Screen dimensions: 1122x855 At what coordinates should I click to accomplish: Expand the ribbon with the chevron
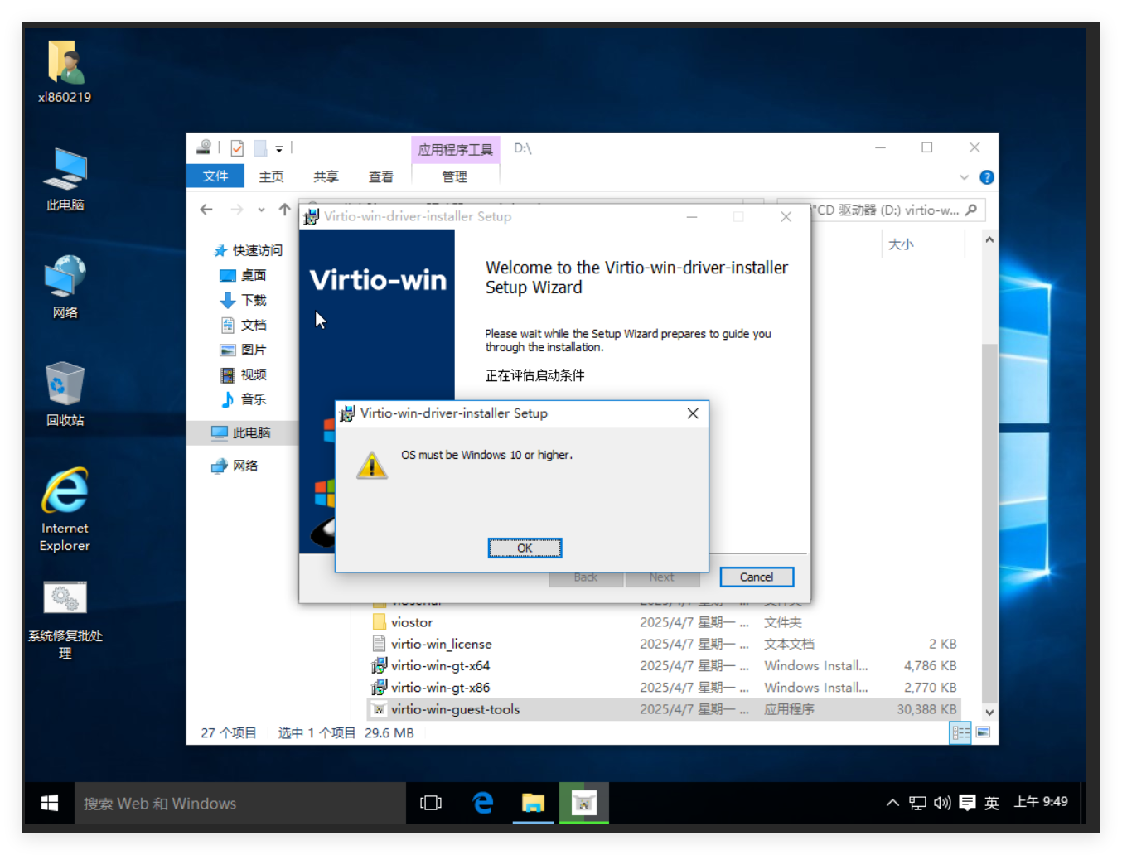(964, 177)
